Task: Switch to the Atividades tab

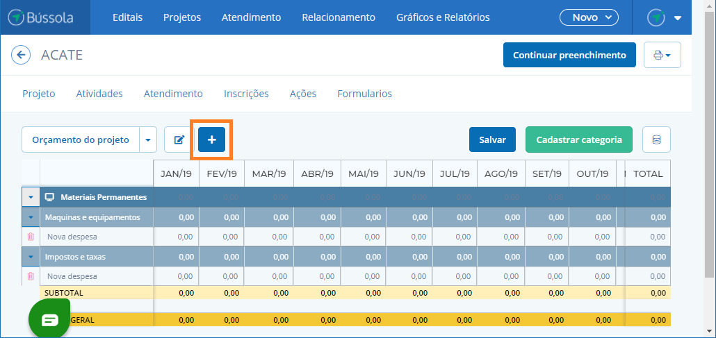Action: click(x=99, y=94)
